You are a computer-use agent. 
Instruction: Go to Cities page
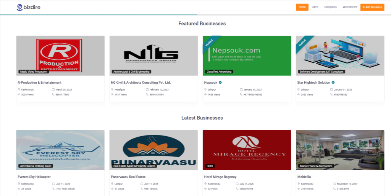(x=315, y=7)
